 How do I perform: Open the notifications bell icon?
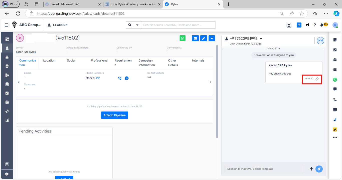[322, 25]
